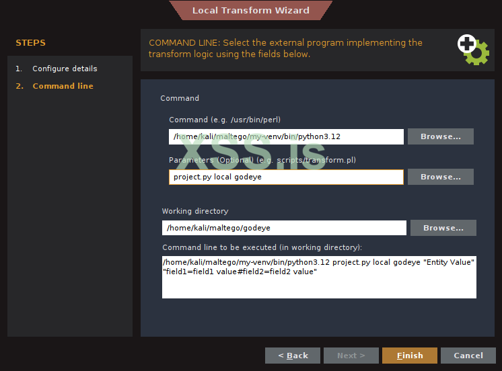Browse for the parameters script
The width and height of the screenshot is (502, 371).
[x=441, y=177]
